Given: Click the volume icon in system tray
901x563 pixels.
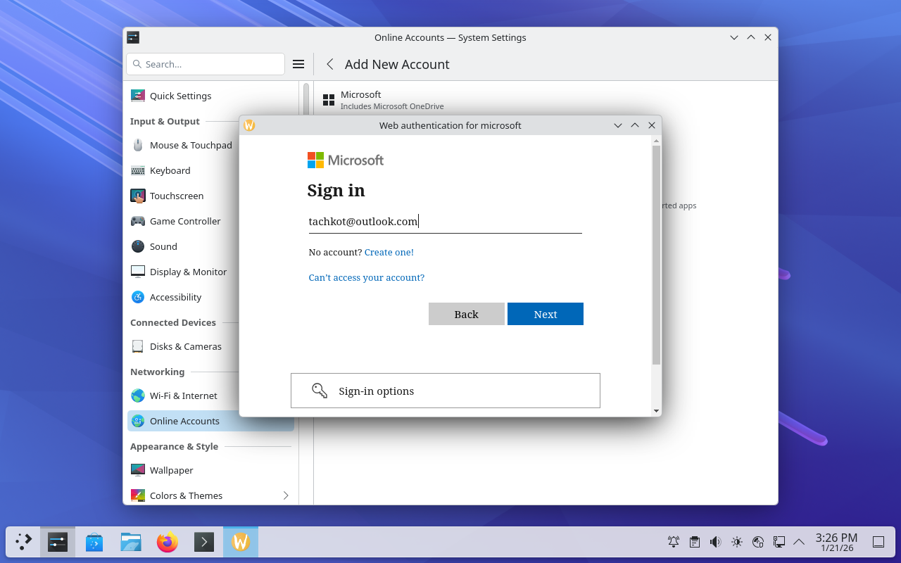Looking at the screenshot, I should [x=715, y=542].
